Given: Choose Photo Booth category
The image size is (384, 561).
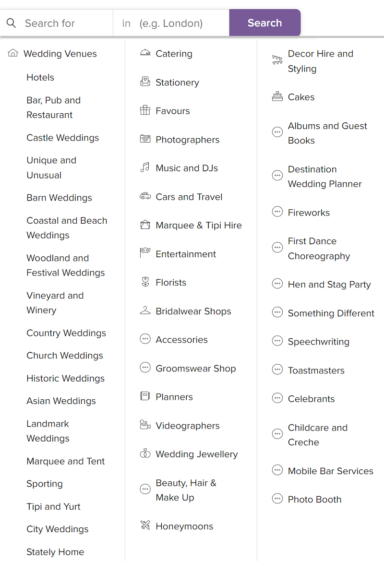Looking at the screenshot, I should [x=314, y=499].
